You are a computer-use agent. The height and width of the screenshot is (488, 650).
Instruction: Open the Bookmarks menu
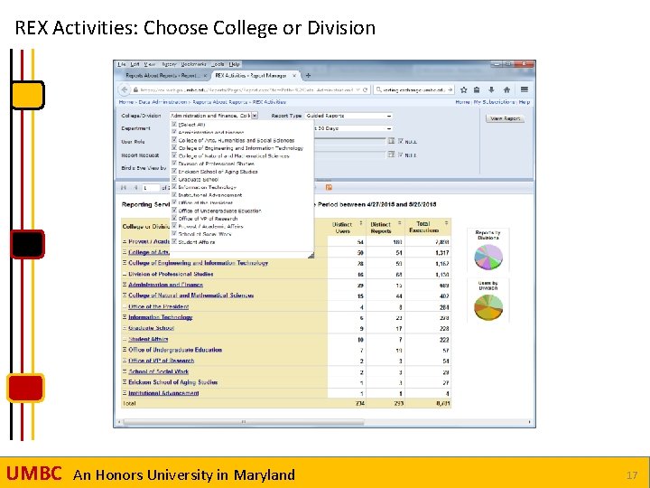[193, 64]
